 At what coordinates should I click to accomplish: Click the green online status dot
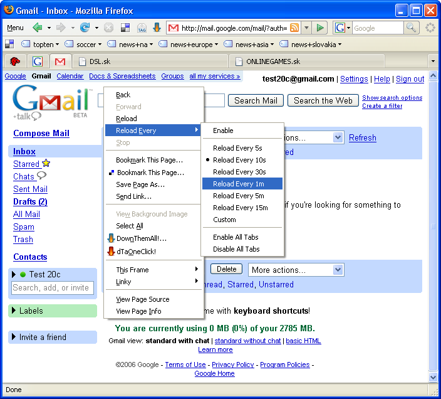[23, 274]
